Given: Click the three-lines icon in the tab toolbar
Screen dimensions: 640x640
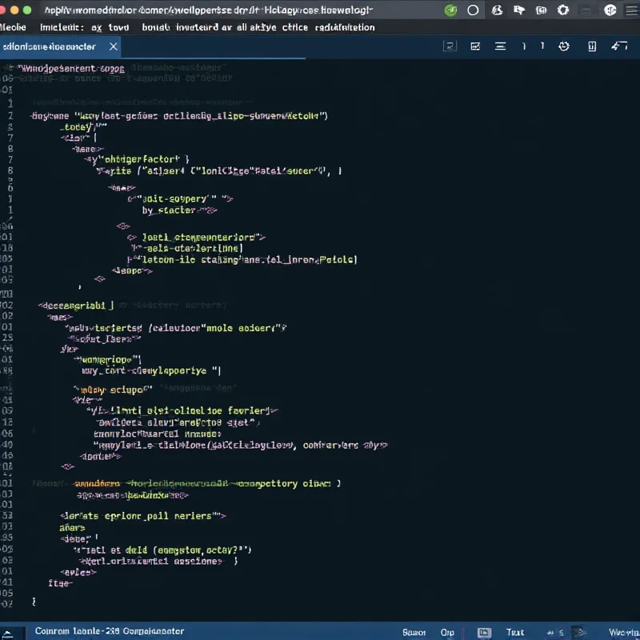Looking at the screenshot, I should point(501,46).
